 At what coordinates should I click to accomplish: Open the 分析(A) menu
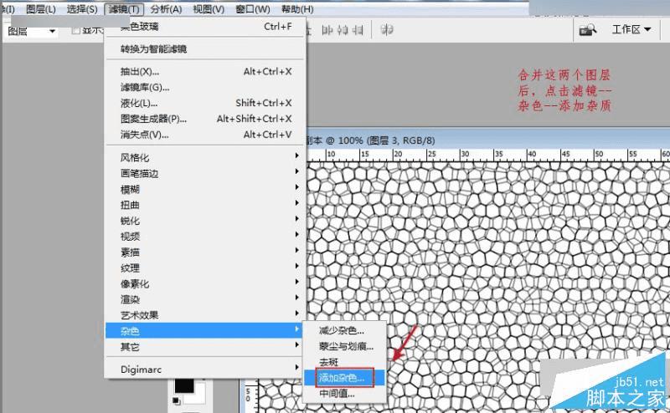(166, 9)
